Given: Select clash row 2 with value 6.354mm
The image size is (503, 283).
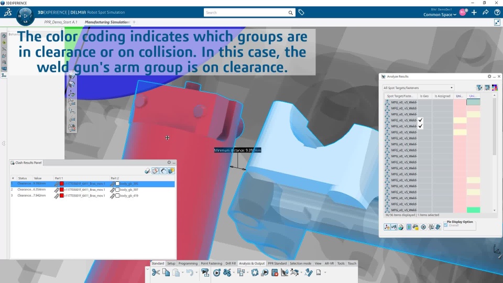Looking at the screenshot, I should tap(93, 190).
